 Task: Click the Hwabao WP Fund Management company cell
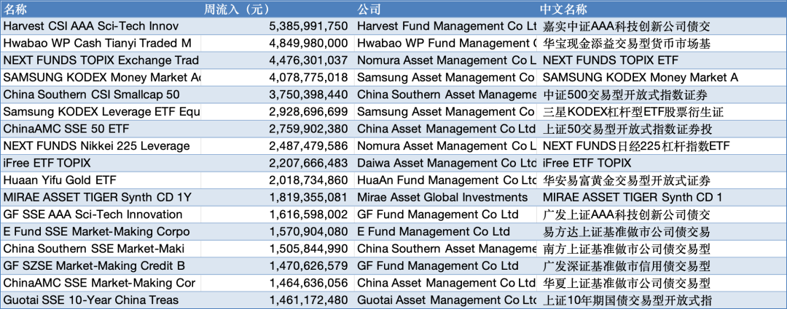coord(445,43)
